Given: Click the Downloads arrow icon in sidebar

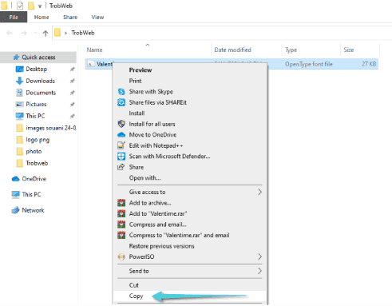Looking at the screenshot, I should [x=20, y=81].
